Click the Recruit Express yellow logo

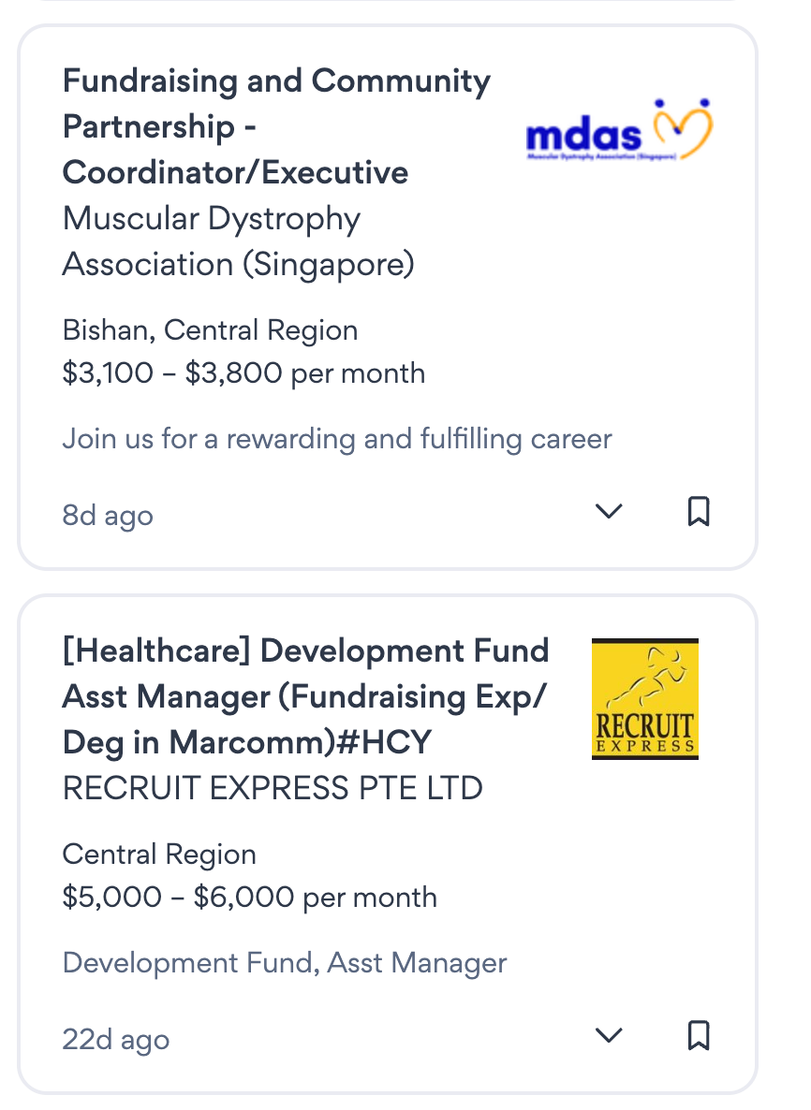645,698
